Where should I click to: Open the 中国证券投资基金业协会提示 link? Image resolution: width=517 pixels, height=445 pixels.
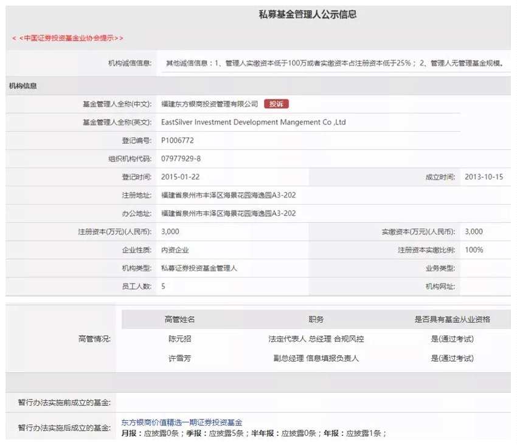point(68,38)
